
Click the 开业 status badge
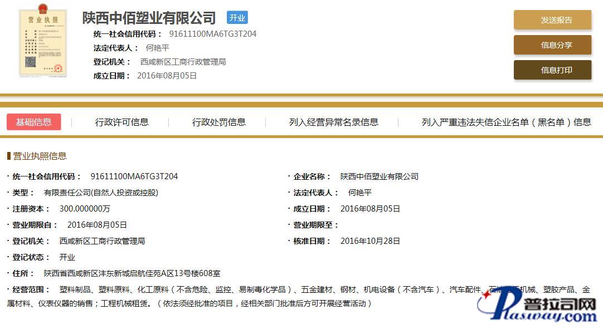click(x=237, y=18)
